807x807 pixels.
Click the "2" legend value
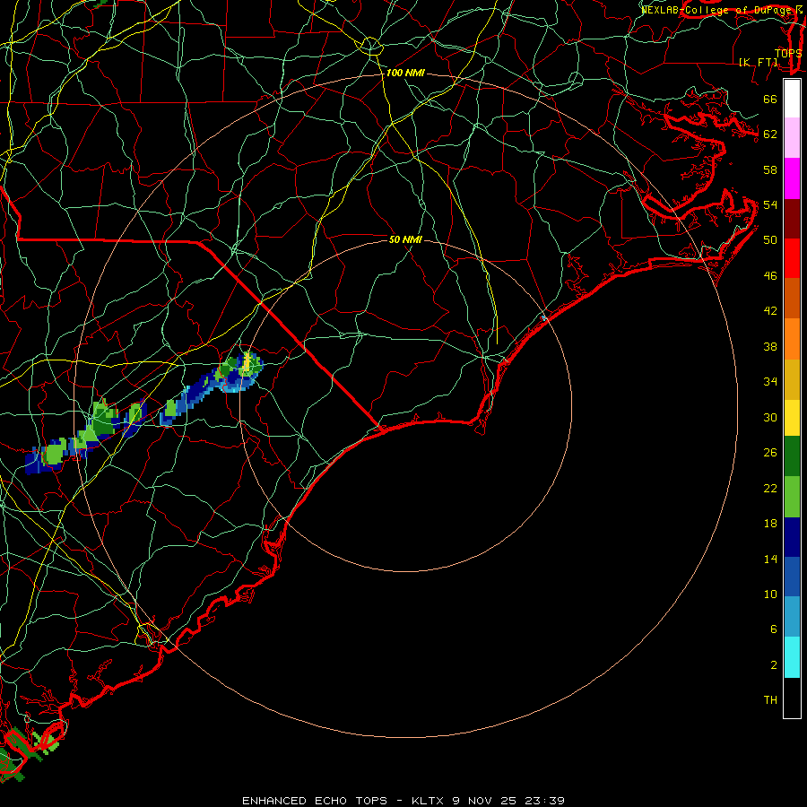click(774, 665)
